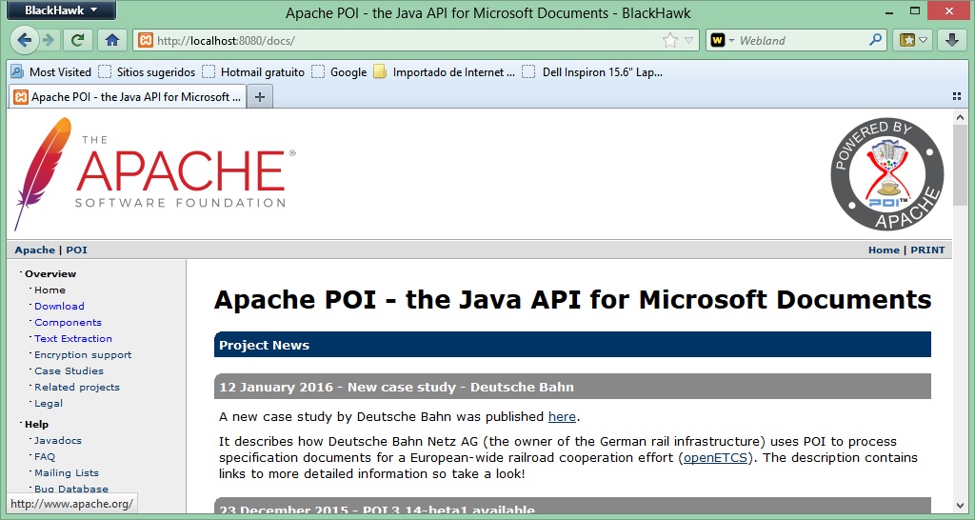Follow the POI breadcrumb link
The image size is (975, 520).
coord(76,250)
